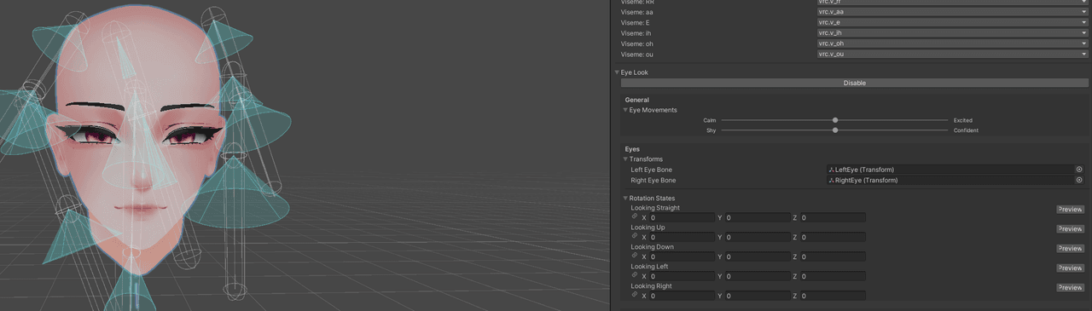The height and width of the screenshot is (311, 1092).
Task: Open the Viseme: ou dropdown
Action: pyautogui.click(x=952, y=54)
